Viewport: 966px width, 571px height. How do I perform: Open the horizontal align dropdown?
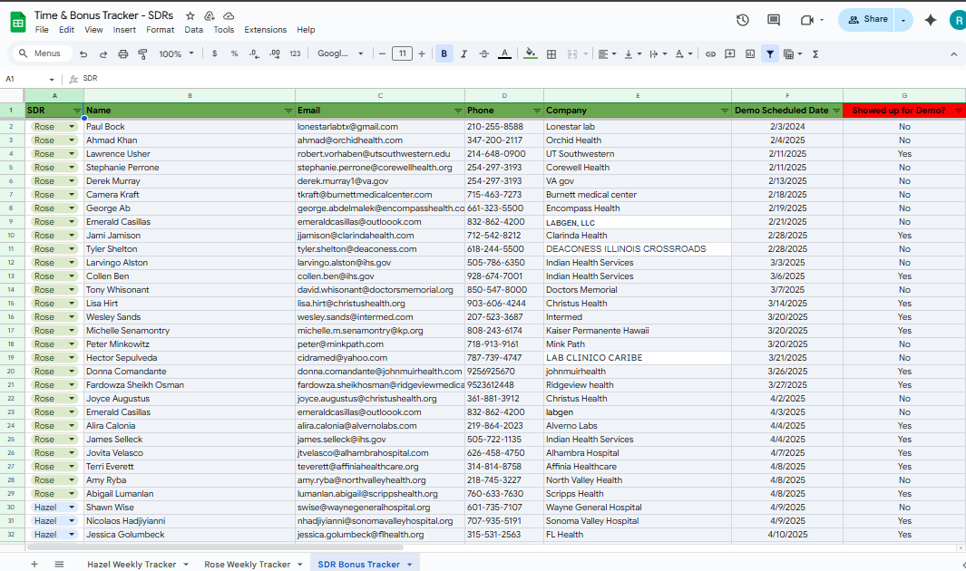[x=608, y=54]
